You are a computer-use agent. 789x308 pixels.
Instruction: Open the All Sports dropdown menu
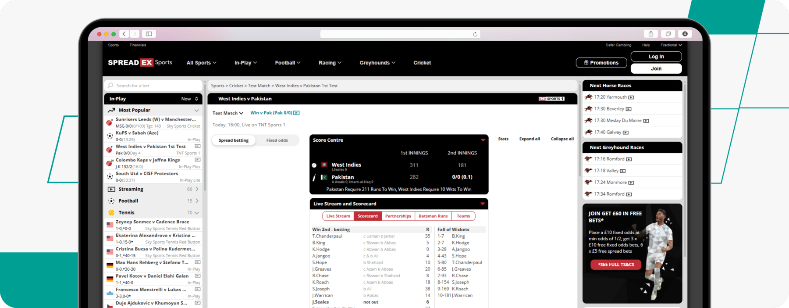coord(201,63)
